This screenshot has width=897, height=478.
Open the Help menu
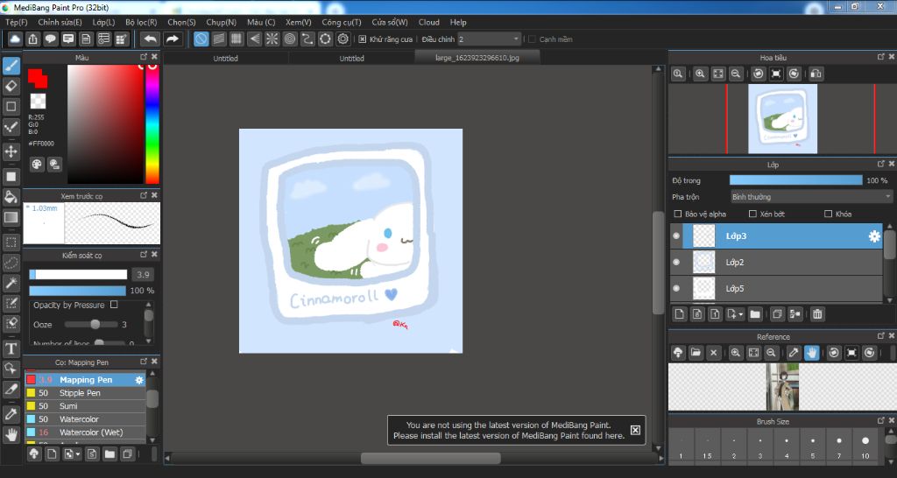pos(458,22)
